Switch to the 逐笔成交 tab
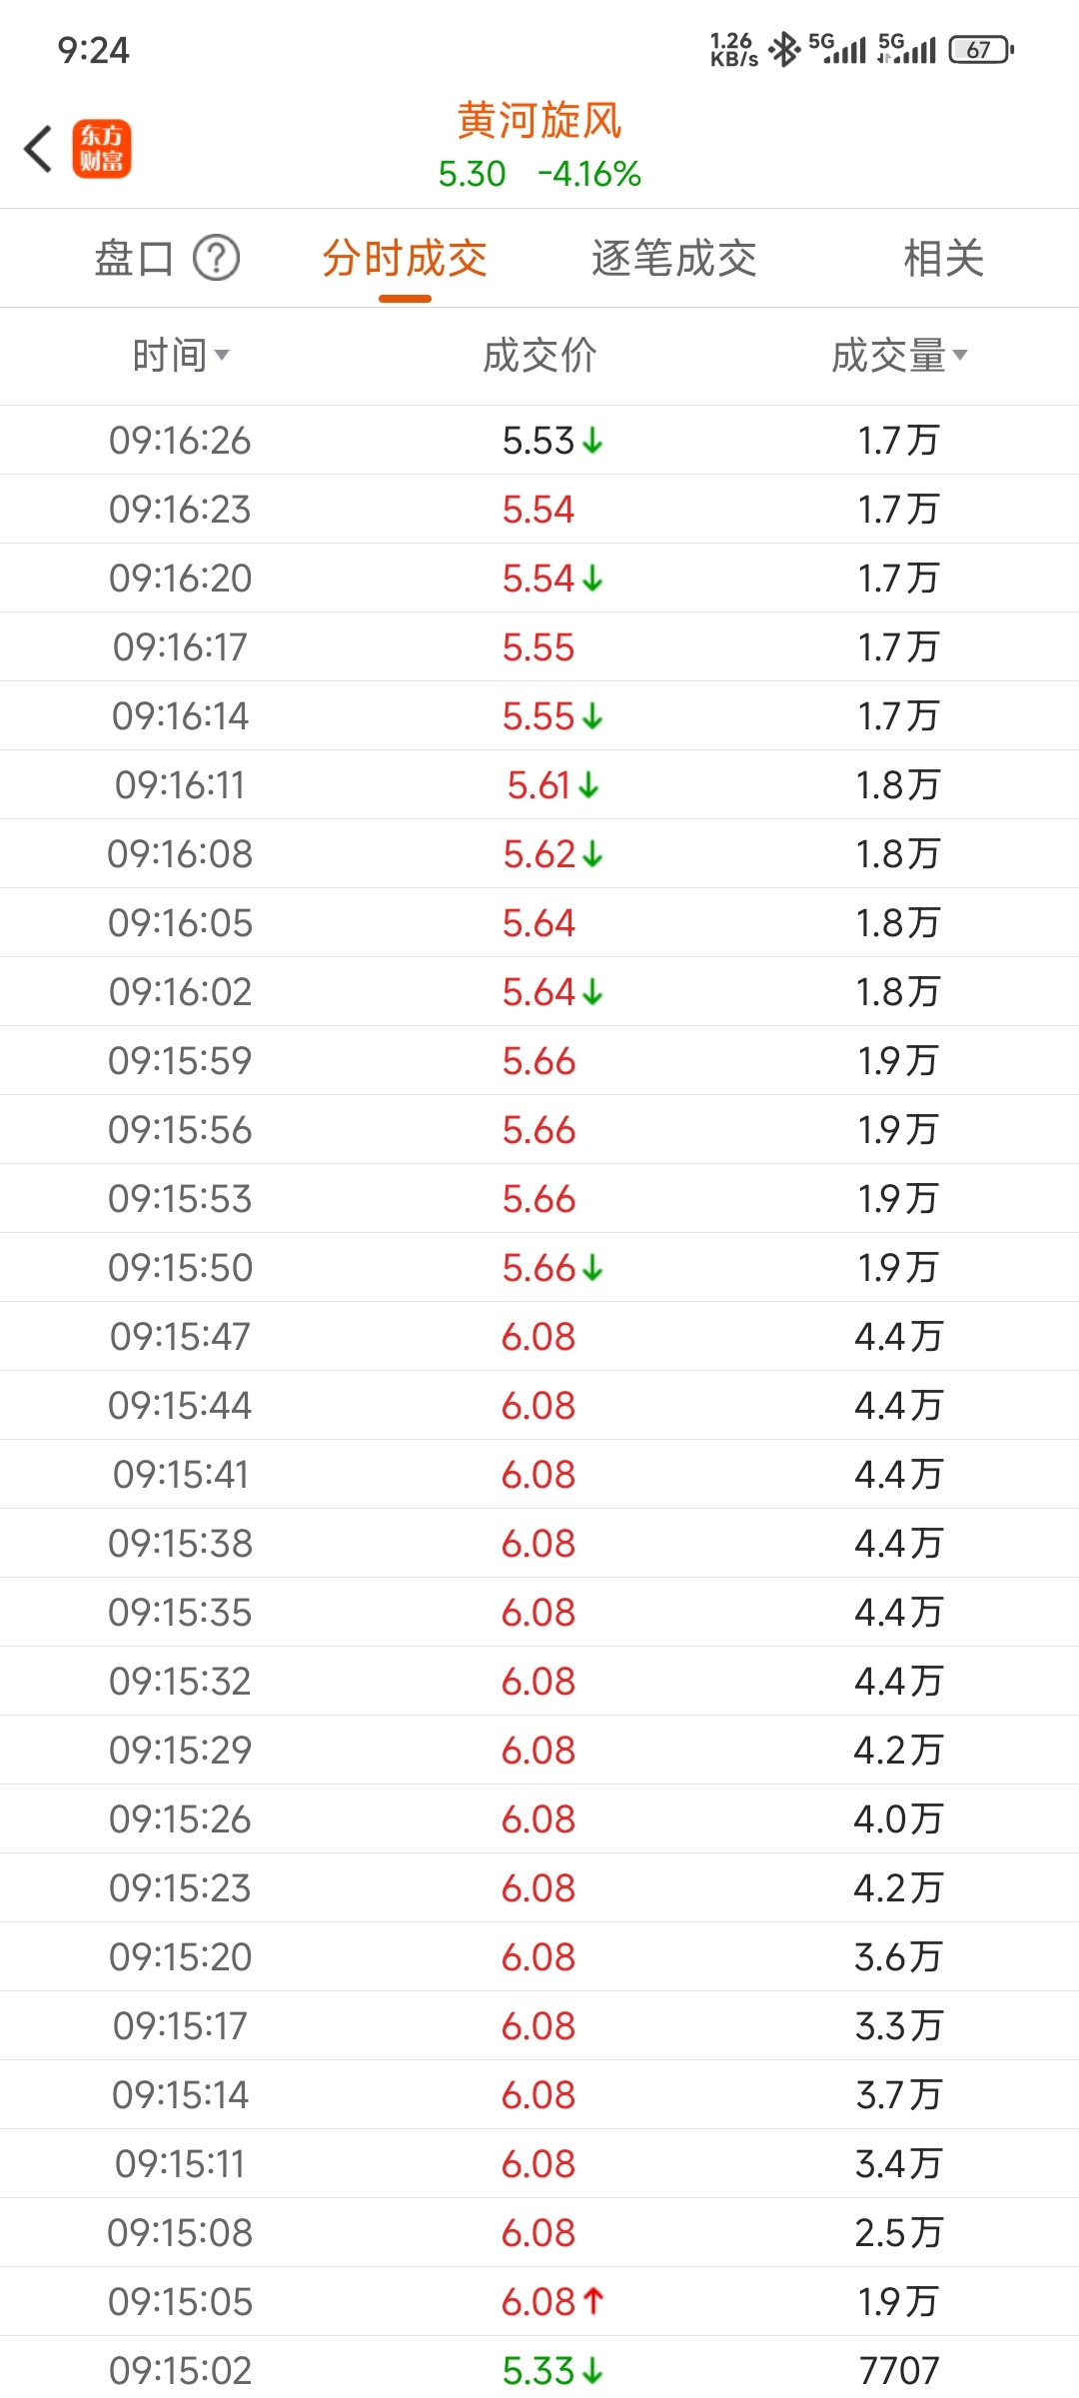 coord(673,258)
